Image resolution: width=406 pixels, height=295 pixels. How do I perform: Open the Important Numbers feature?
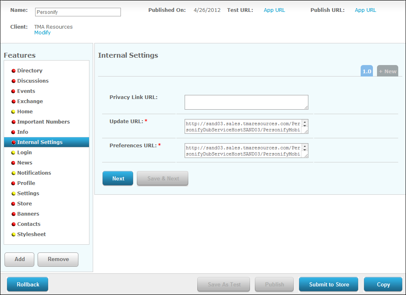coord(43,122)
